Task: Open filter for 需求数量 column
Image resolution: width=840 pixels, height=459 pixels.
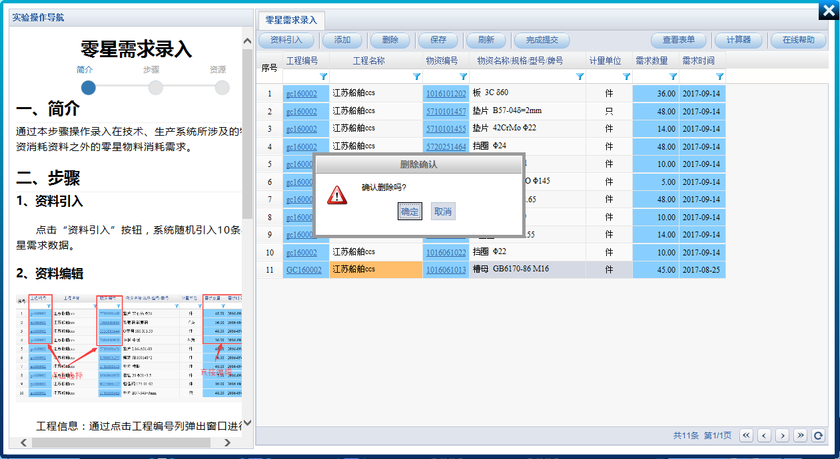Action: click(673, 76)
